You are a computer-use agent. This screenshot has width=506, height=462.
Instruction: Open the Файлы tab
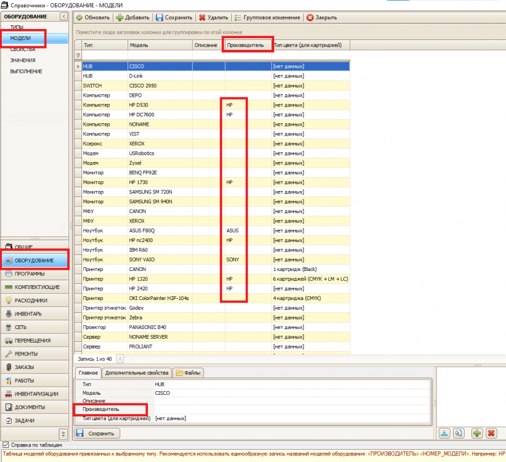click(189, 373)
